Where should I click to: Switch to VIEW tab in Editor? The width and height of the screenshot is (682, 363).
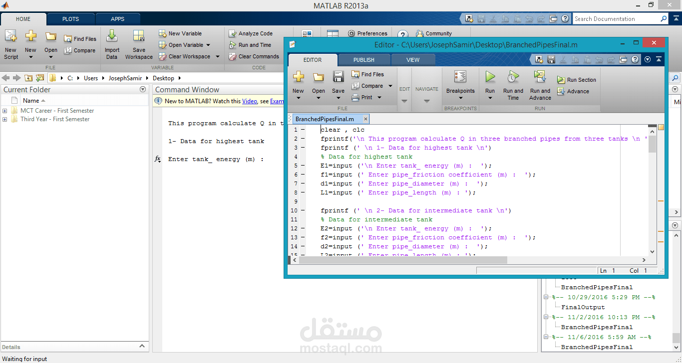pyautogui.click(x=413, y=60)
